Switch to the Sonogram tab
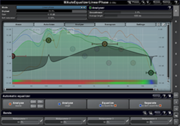180x126 pixels. point(110,24)
